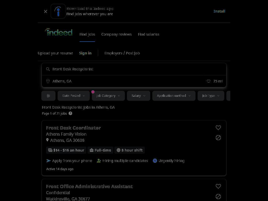Go to the Find salaries tab
This screenshot has width=268, height=201.
(x=149, y=34)
